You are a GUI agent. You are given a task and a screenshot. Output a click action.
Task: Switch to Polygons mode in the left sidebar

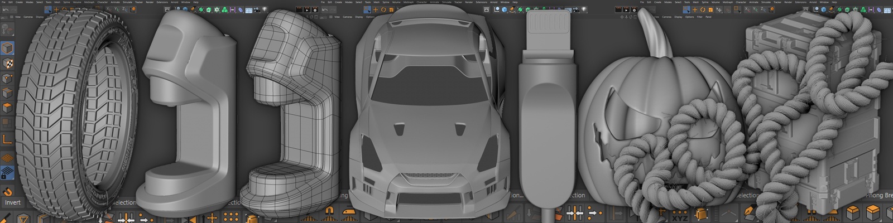(x=8, y=108)
